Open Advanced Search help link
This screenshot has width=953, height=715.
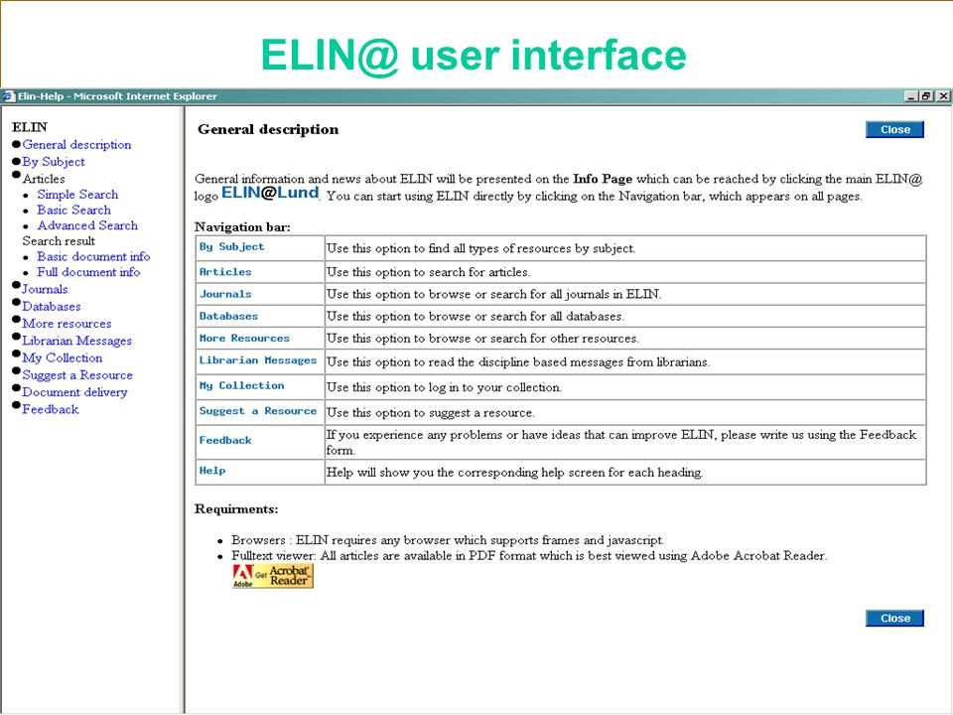87,225
